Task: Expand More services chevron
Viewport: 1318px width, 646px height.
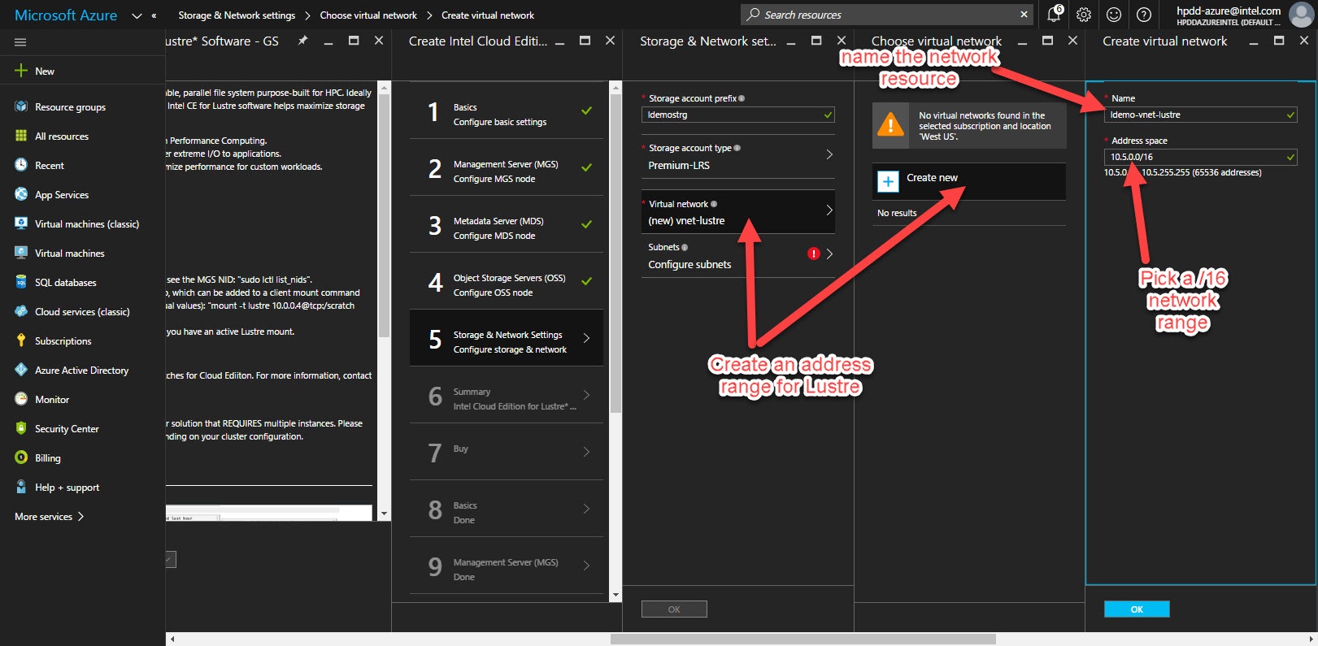Action: 80,516
